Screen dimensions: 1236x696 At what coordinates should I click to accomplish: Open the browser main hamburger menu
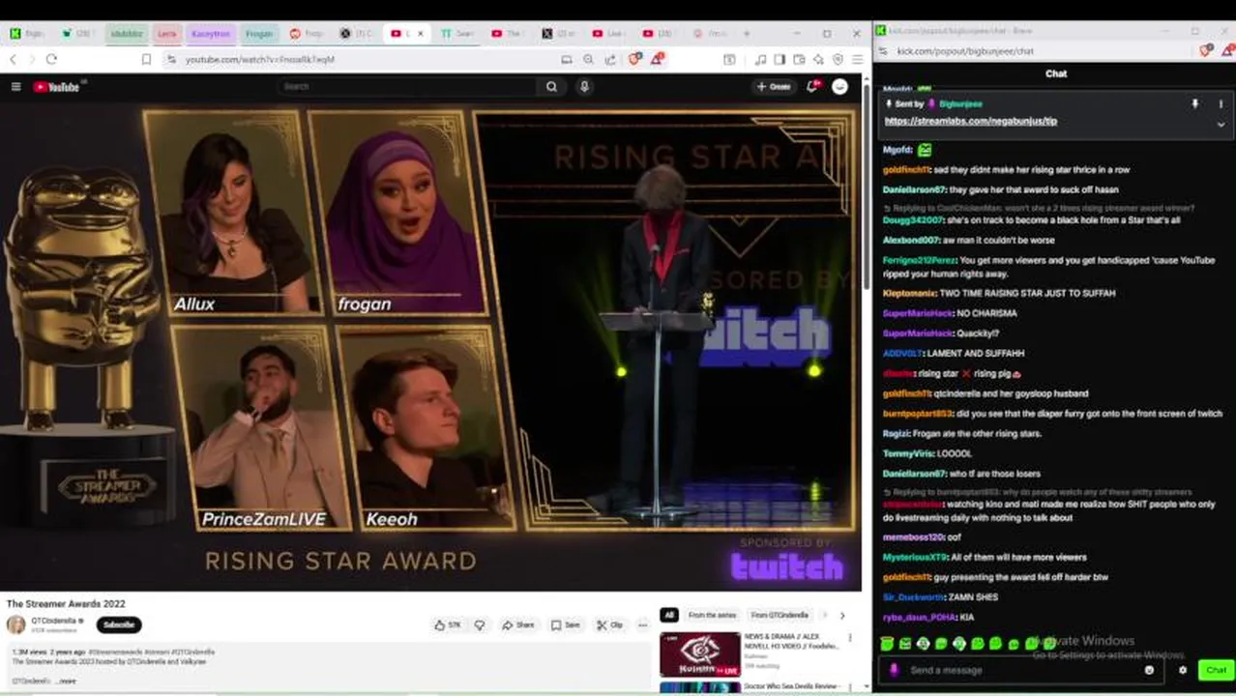857,60
